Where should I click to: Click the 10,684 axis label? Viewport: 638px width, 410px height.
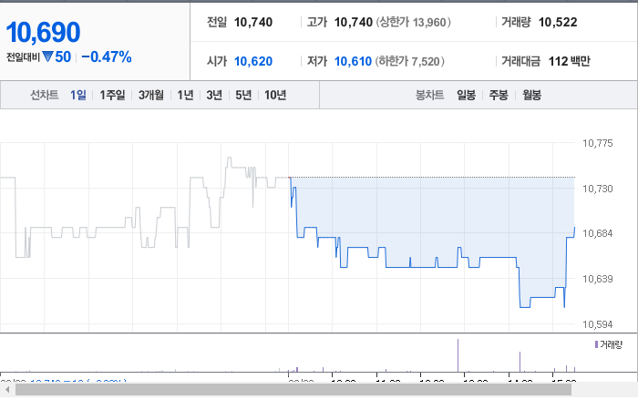point(597,233)
